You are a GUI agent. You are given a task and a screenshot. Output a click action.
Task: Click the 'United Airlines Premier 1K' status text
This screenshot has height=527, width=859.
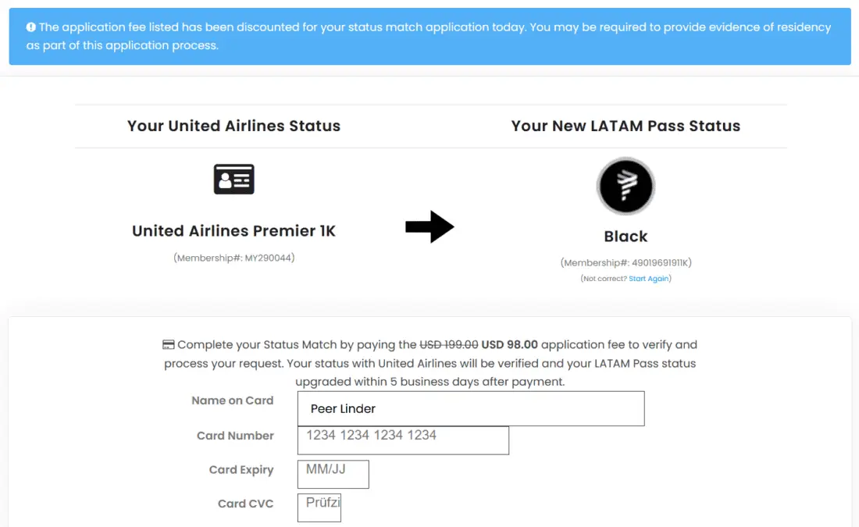[233, 231]
